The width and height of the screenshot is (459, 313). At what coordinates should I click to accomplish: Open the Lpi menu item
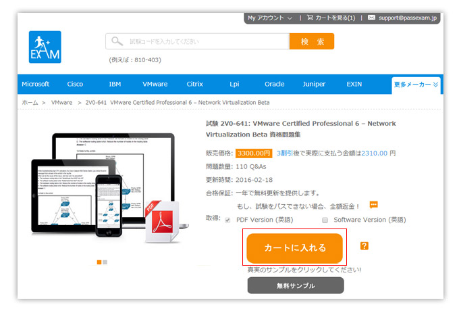(234, 84)
